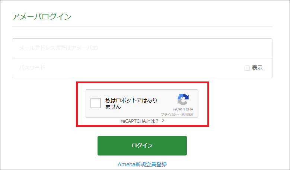Check the 私はロボットではありません checkbox
Viewport: 290px width, 170px height.
[x=96, y=103]
